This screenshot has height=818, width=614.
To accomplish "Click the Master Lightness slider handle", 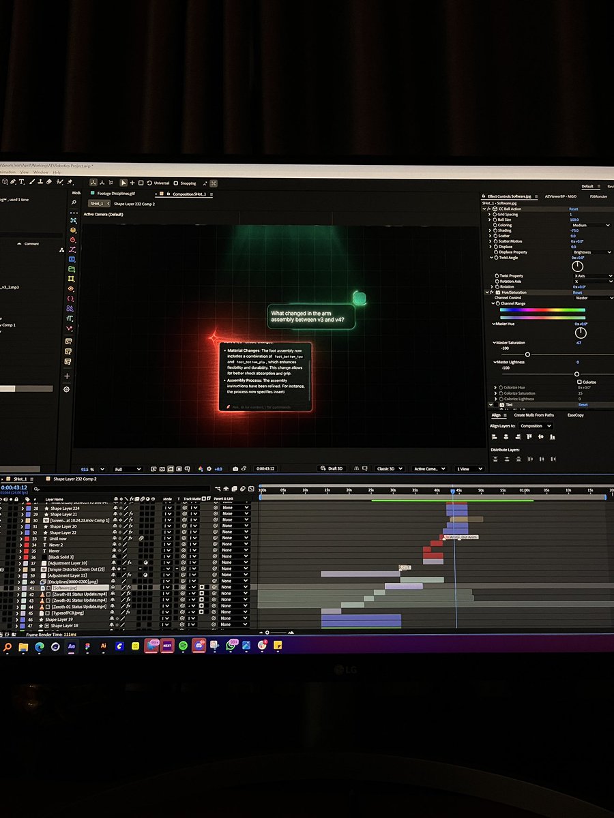I will (x=576, y=374).
